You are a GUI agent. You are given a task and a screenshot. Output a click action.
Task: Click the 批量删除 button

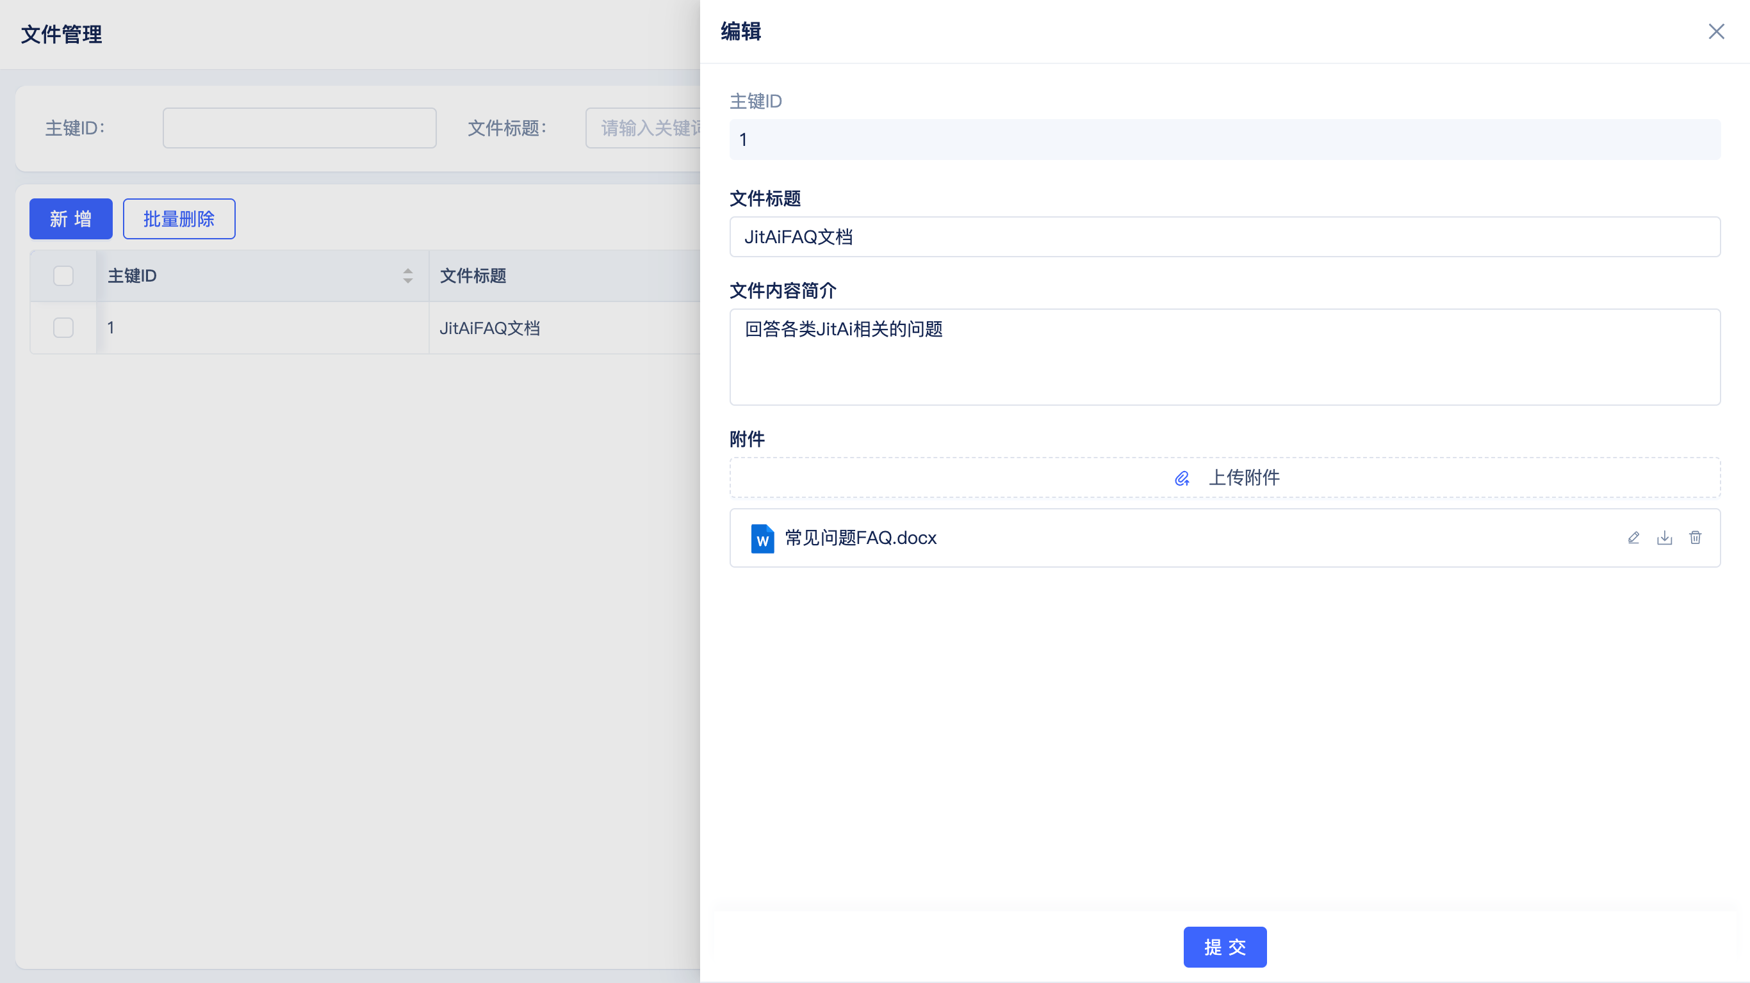[x=179, y=219]
